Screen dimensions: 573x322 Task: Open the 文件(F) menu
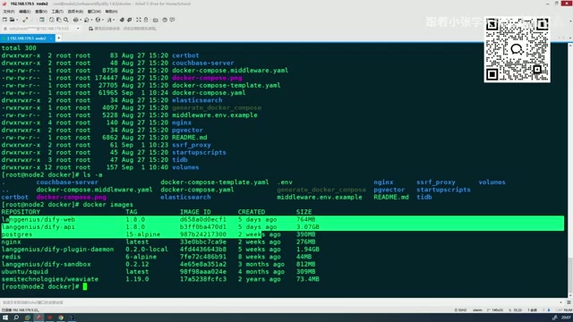point(9,12)
